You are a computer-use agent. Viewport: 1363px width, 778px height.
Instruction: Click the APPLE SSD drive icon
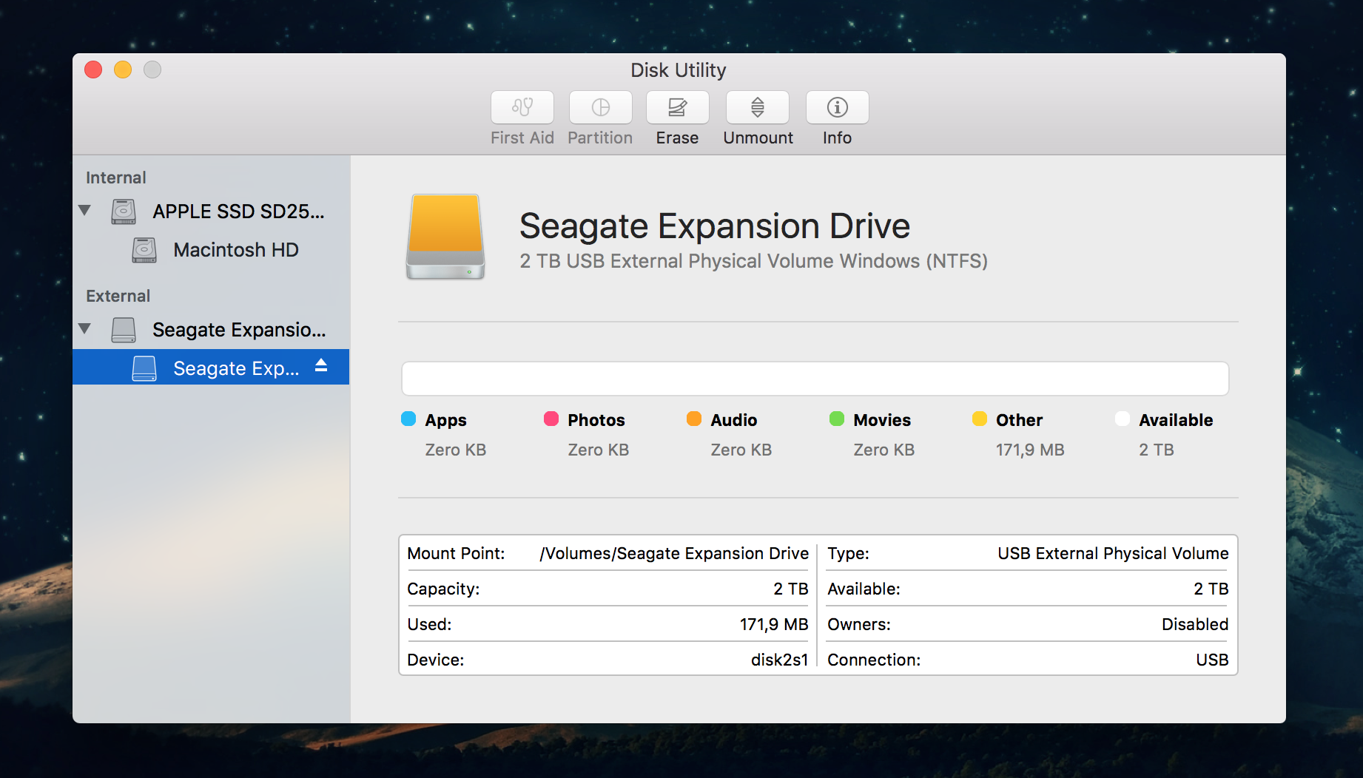coord(124,212)
